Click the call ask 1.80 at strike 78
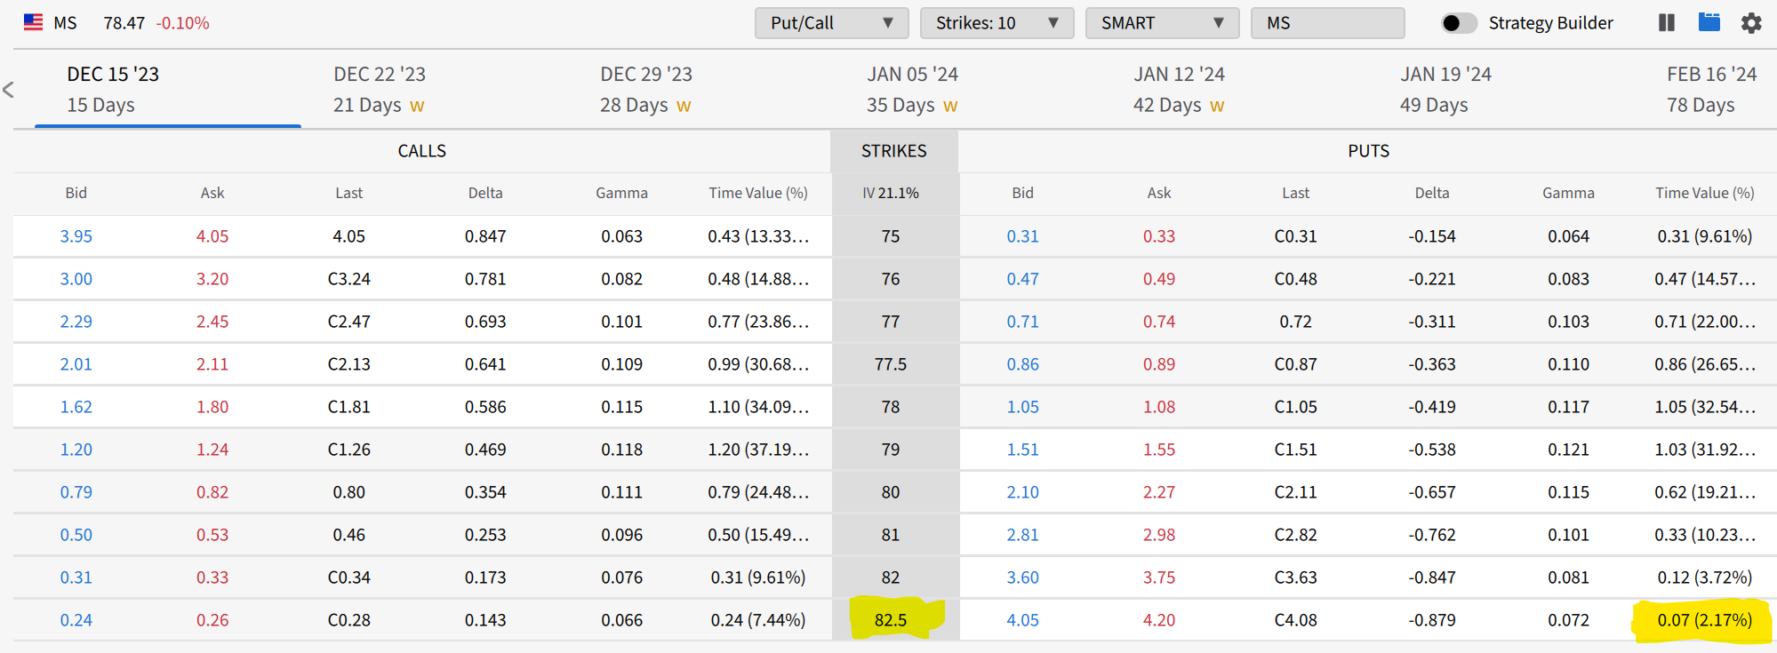 [x=212, y=407]
